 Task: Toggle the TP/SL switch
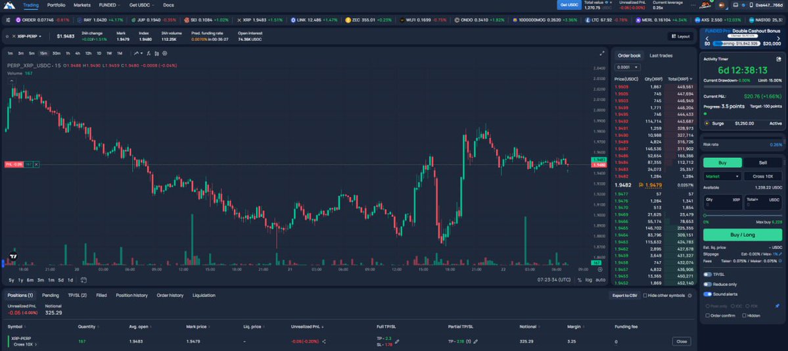(708, 275)
